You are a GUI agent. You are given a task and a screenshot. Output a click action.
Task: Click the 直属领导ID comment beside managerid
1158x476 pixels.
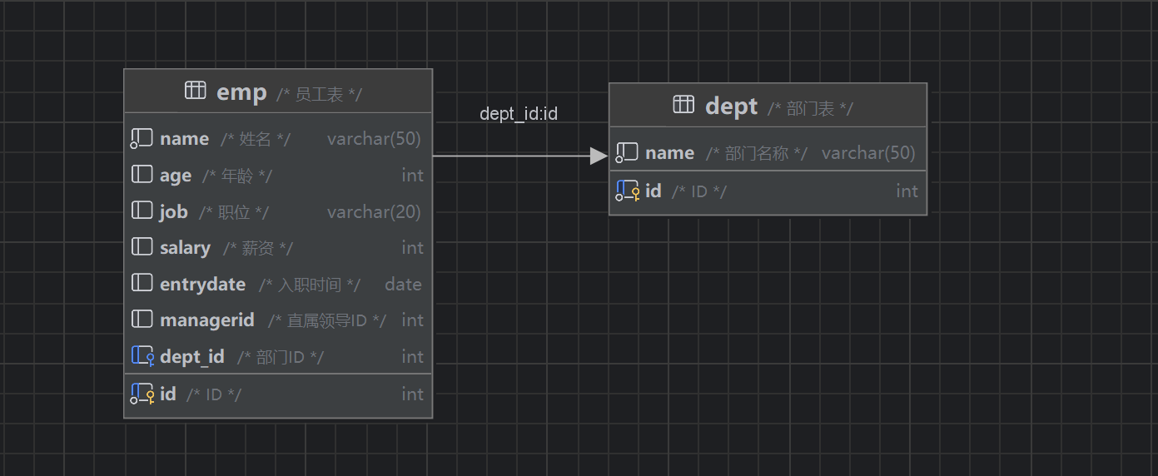pyautogui.click(x=327, y=320)
